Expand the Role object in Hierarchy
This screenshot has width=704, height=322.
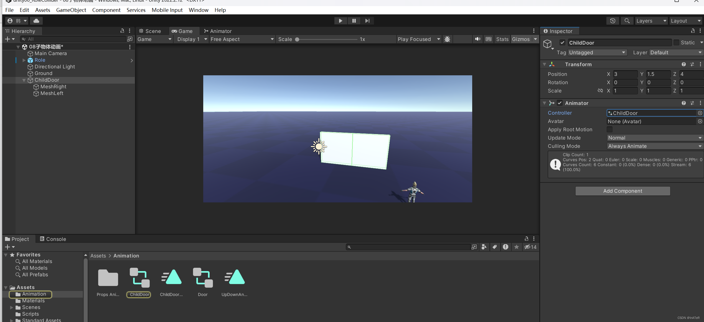24,60
